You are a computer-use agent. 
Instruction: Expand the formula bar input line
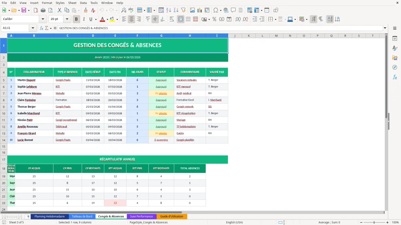(385, 28)
